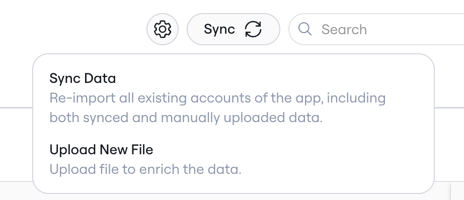Click the round gear settings button
Image resolution: width=464 pixels, height=200 pixels.
click(163, 29)
